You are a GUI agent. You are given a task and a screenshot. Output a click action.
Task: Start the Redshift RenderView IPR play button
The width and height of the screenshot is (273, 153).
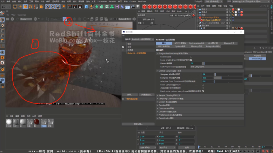click(12, 19)
